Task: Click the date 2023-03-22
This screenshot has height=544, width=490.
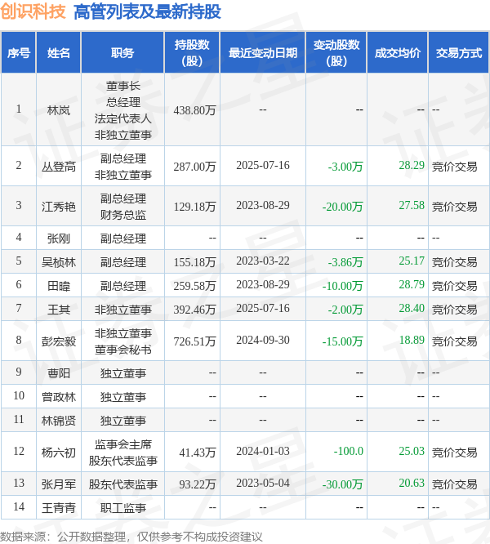Action: pos(263,261)
